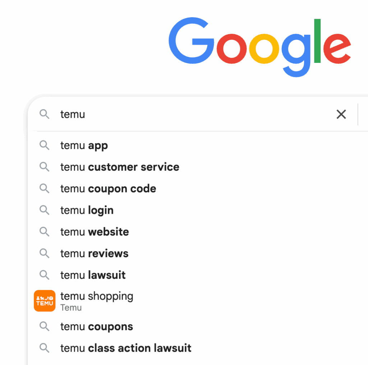This screenshot has height=365, width=368.
Task: Click inside the temu search input field
Action: [180, 115]
